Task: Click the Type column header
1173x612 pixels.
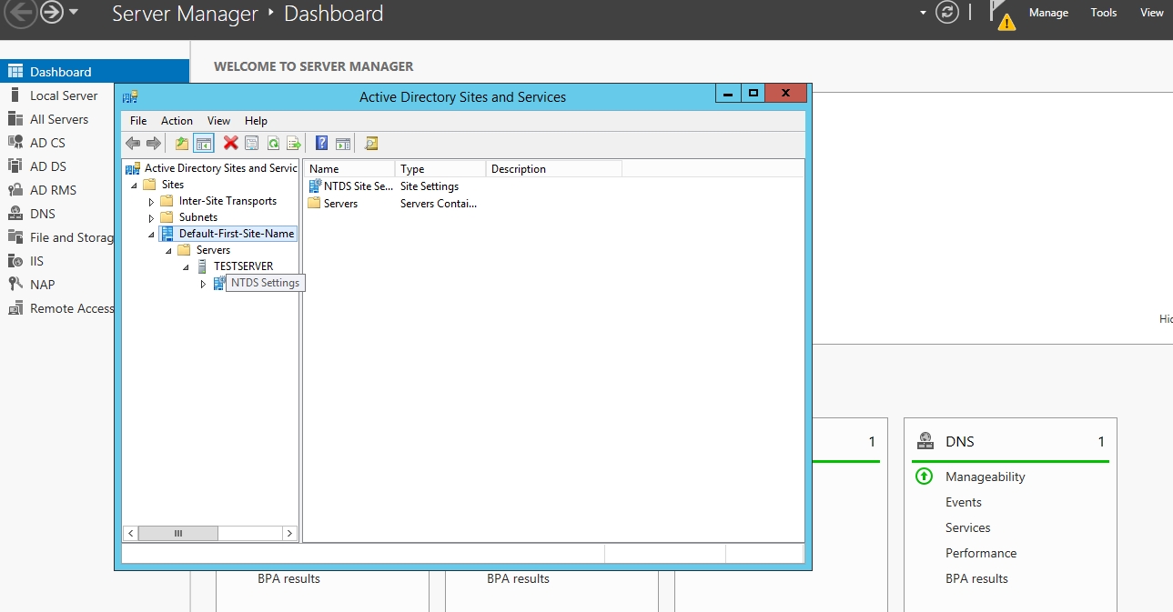Action: [440, 169]
